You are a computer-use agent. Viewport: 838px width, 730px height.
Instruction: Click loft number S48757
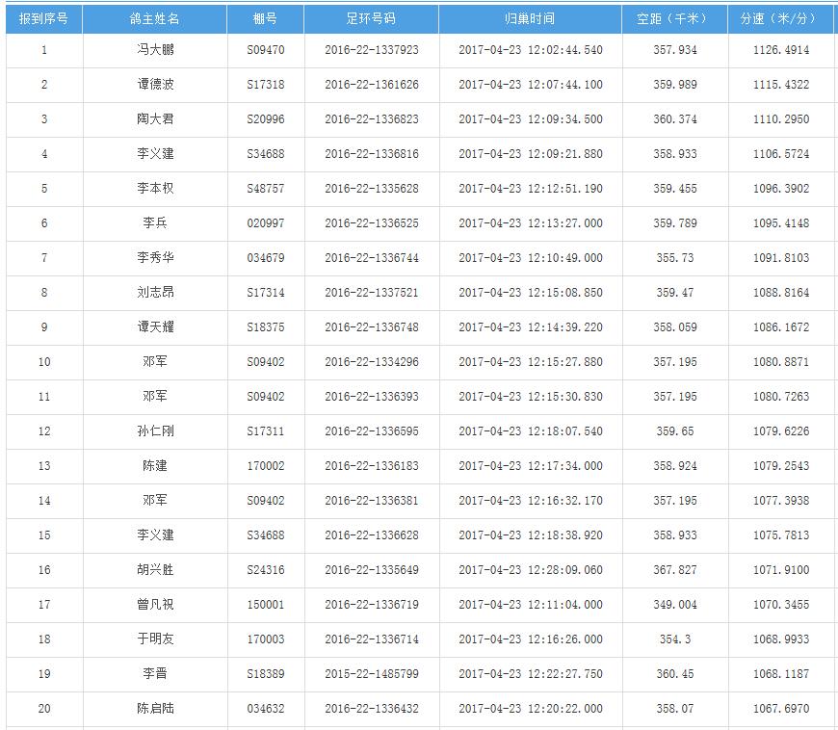[x=265, y=189]
